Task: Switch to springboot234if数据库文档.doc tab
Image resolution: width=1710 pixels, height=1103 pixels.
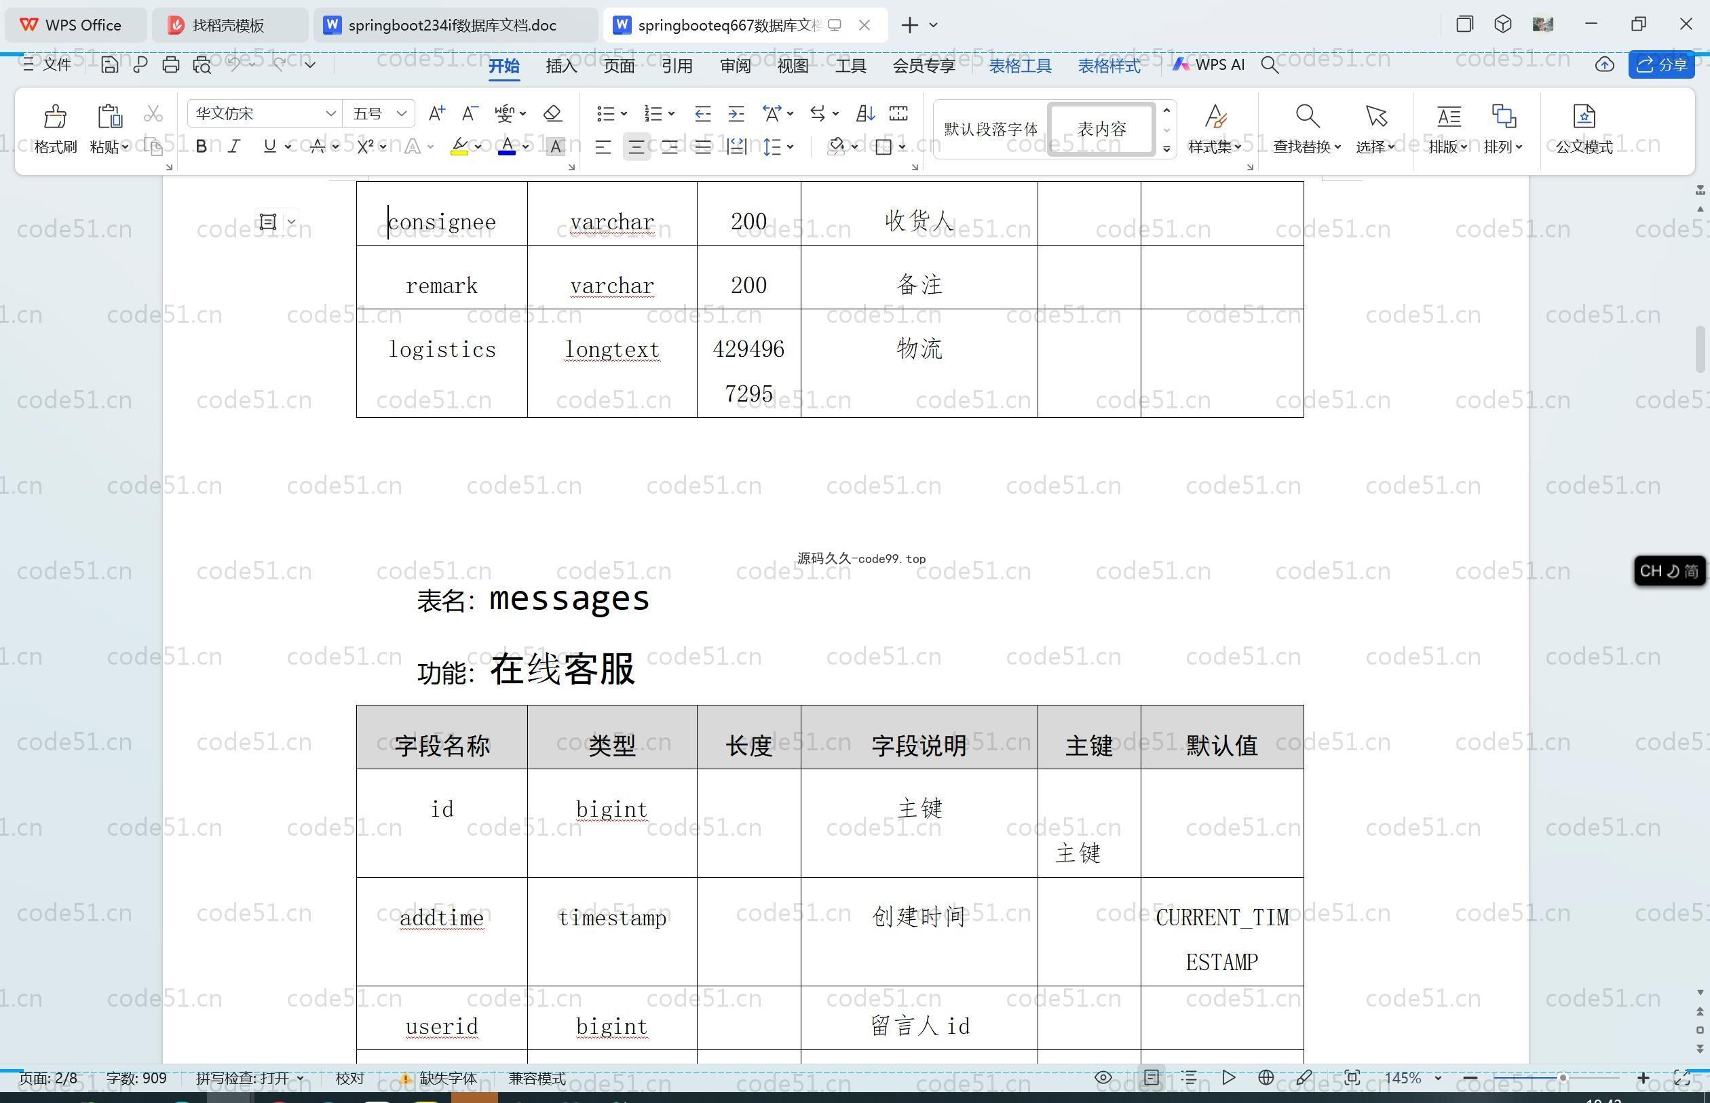Action: point(455,25)
